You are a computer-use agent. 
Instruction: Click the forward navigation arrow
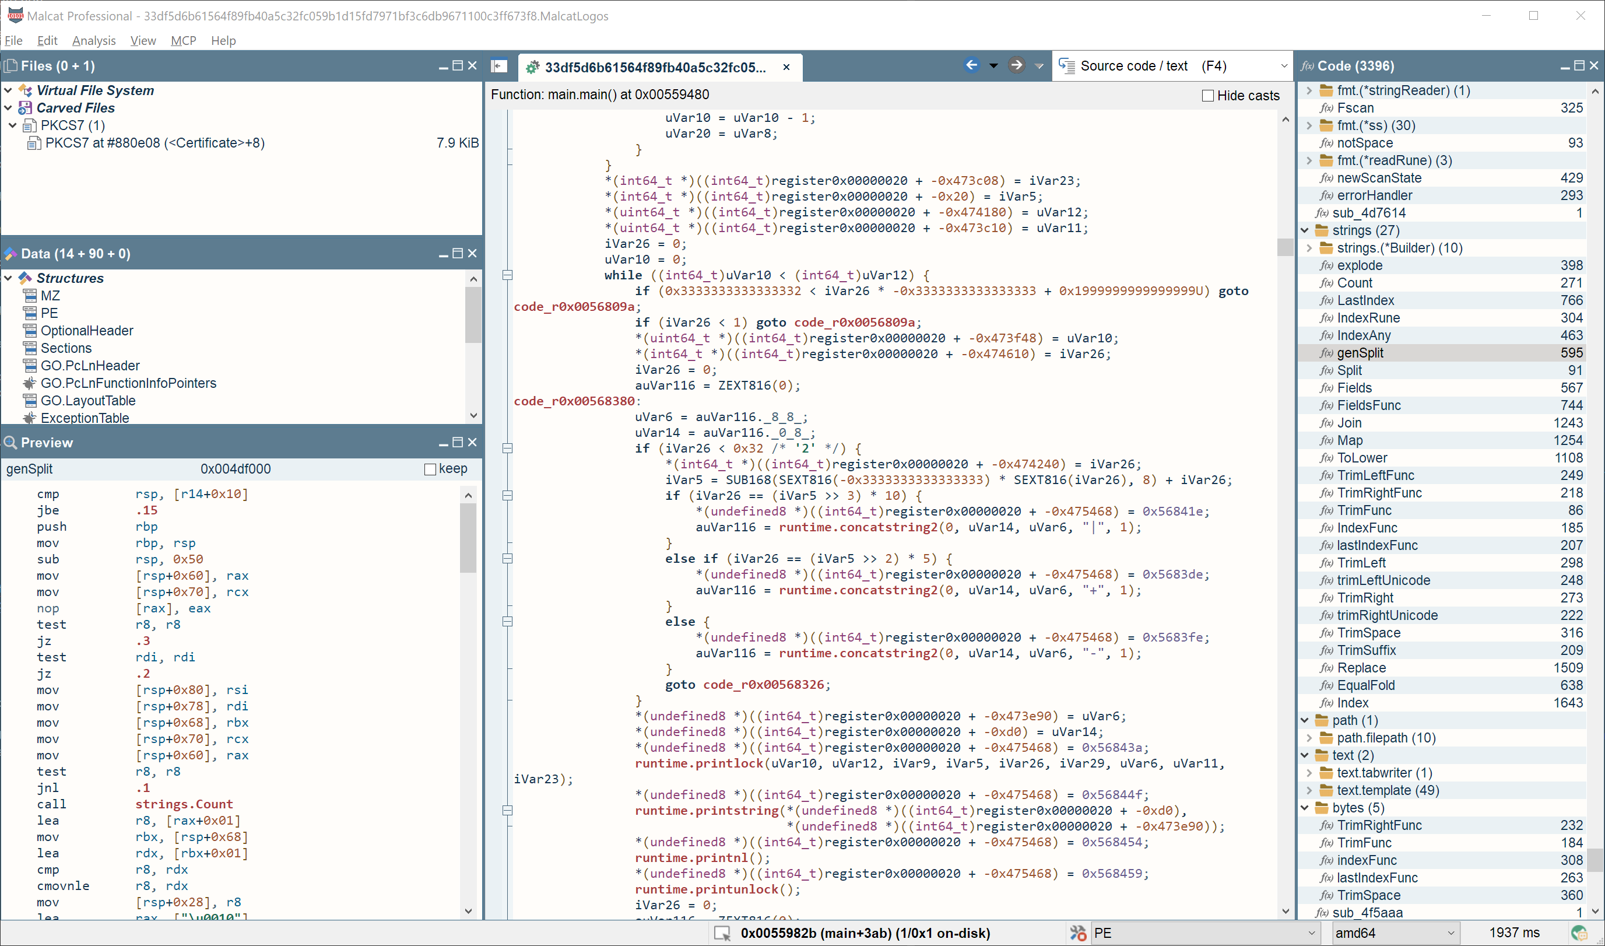(1016, 65)
